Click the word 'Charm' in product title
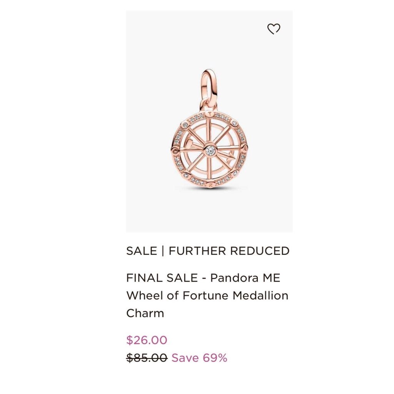394x394 pixels. 145,313
